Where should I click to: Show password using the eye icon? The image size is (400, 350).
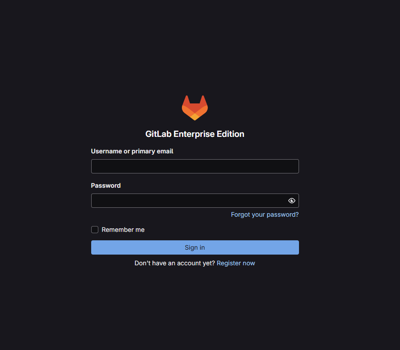[291, 201]
